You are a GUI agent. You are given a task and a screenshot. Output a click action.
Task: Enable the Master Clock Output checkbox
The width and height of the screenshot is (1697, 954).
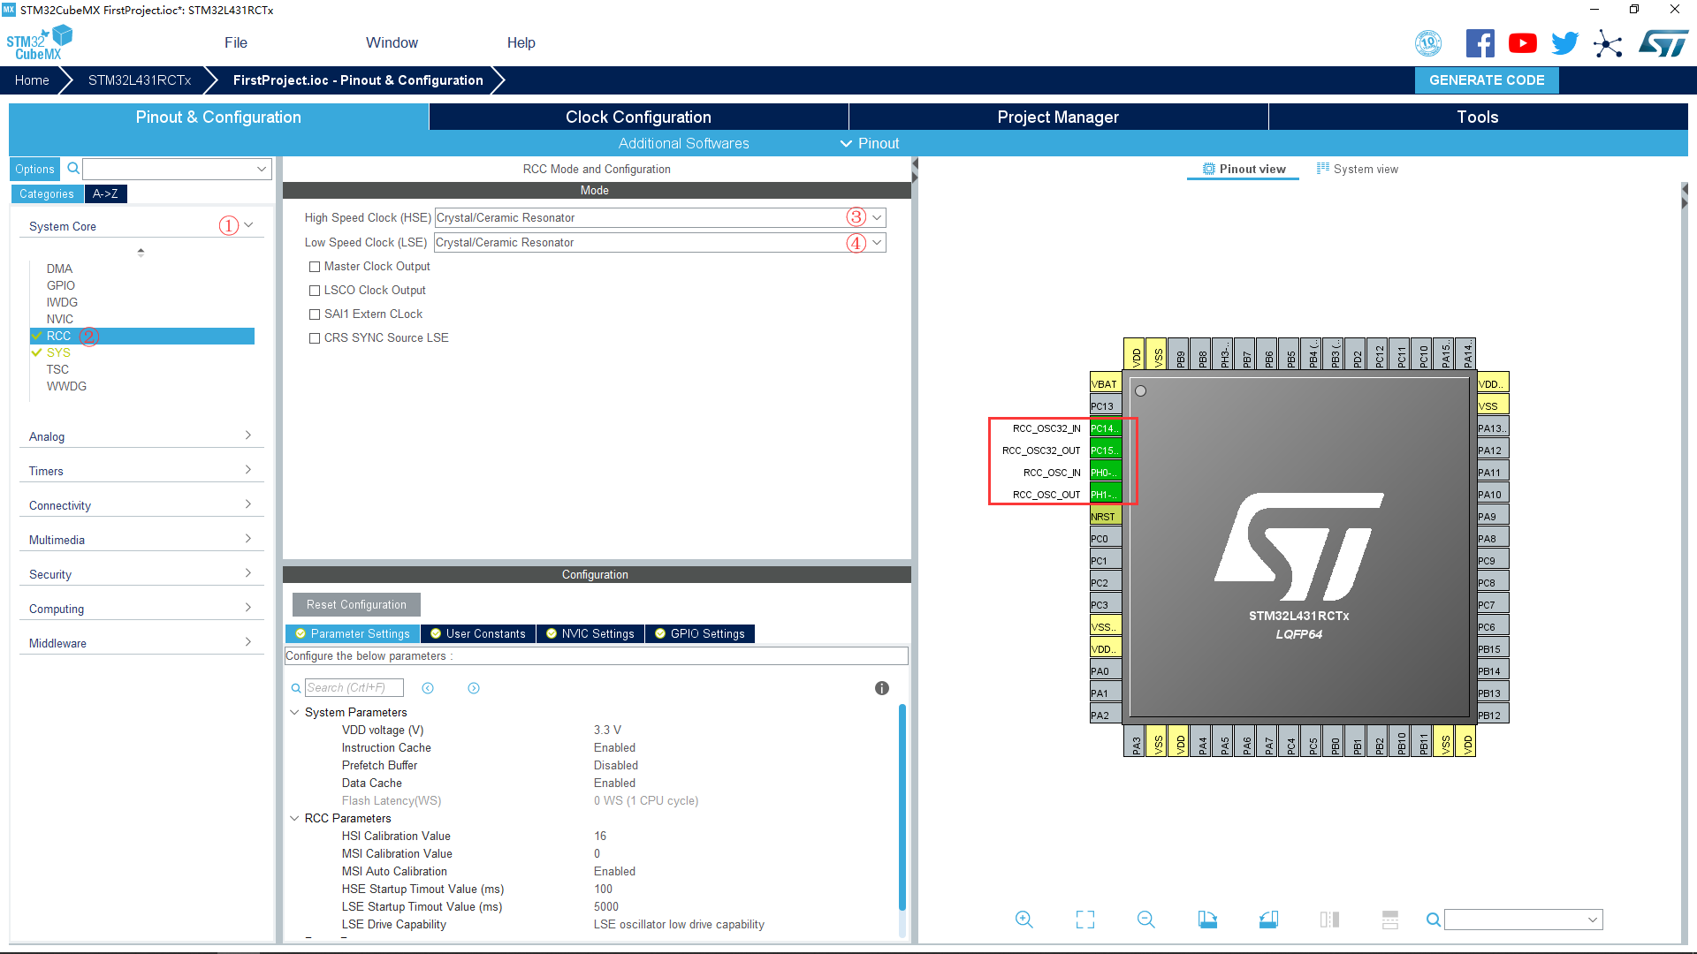pos(315,266)
